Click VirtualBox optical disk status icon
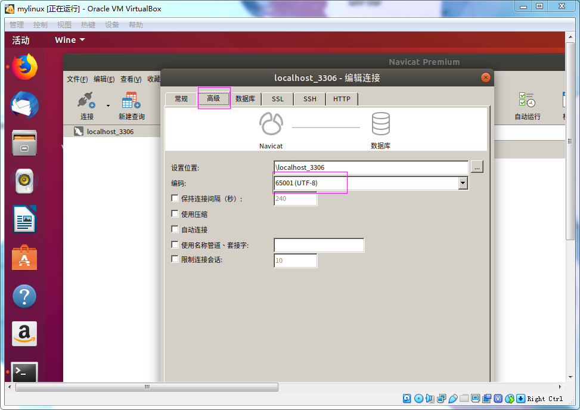Viewport: 580px width, 410px height. pyautogui.click(x=418, y=398)
